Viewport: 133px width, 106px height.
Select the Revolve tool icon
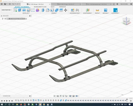(24, 10)
